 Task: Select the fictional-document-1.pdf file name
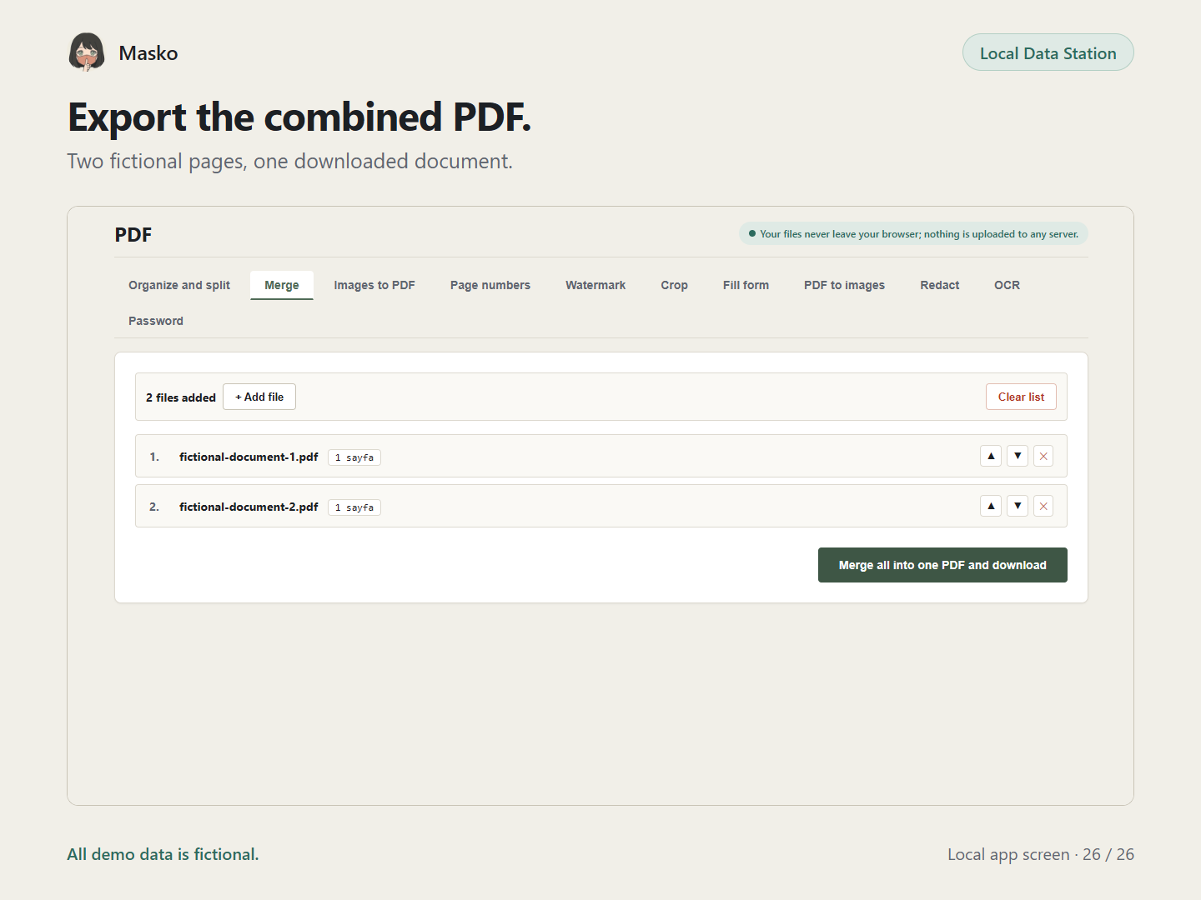pos(249,457)
